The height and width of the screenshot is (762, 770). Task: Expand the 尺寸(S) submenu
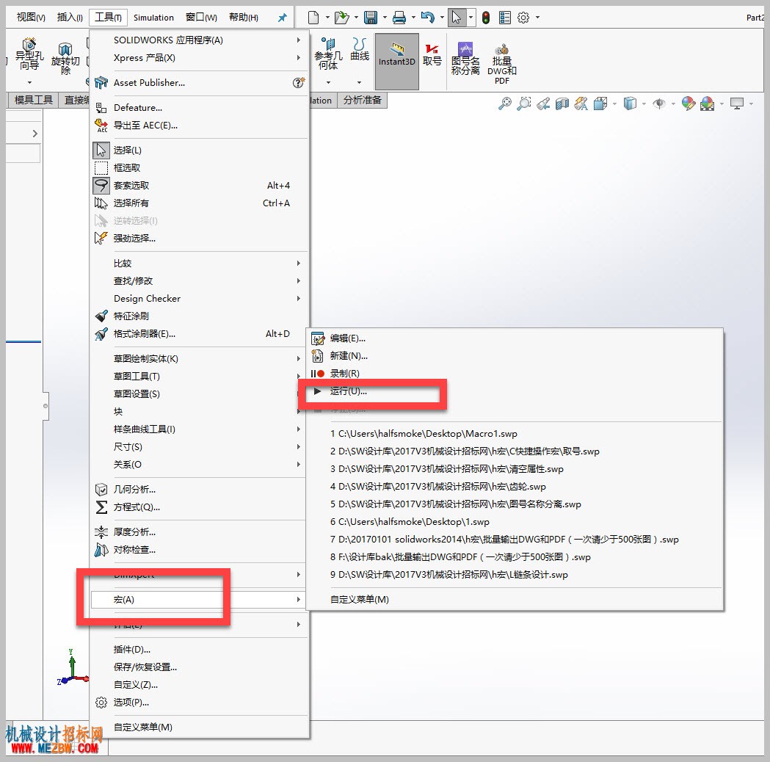pos(200,447)
